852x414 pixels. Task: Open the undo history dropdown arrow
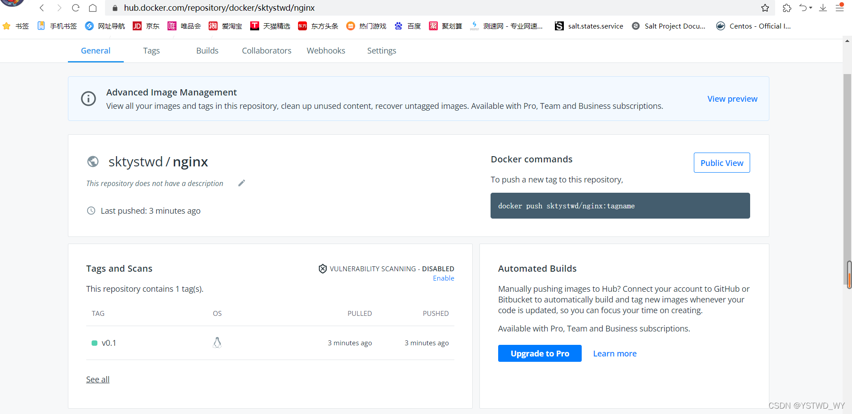pyautogui.click(x=810, y=8)
